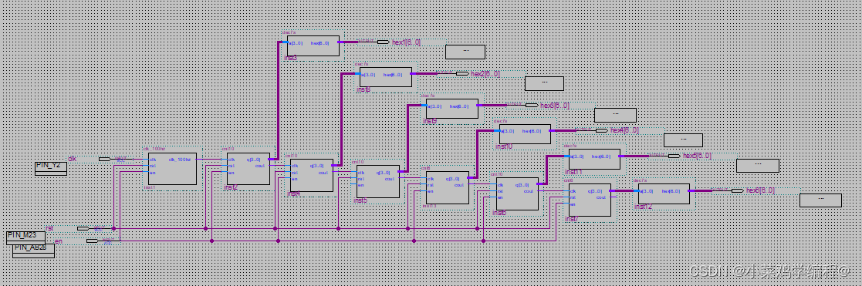
Task: Select the decoder block inst8
Action: click(385, 77)
